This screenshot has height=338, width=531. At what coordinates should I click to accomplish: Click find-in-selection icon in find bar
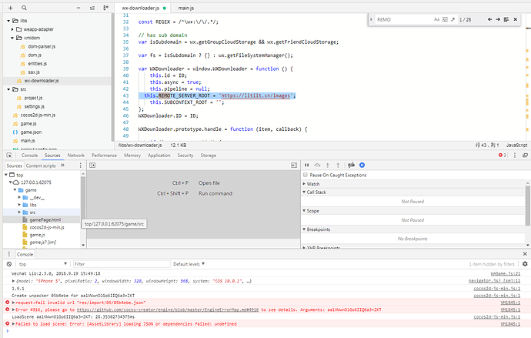506,20
